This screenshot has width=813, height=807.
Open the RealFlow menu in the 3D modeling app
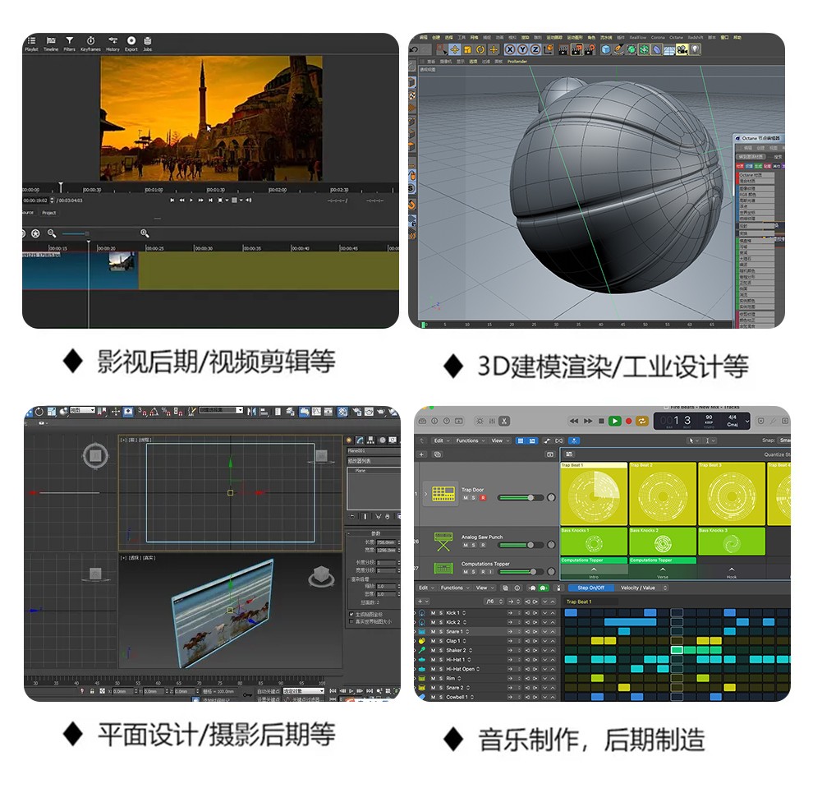(x=638, y=37)
